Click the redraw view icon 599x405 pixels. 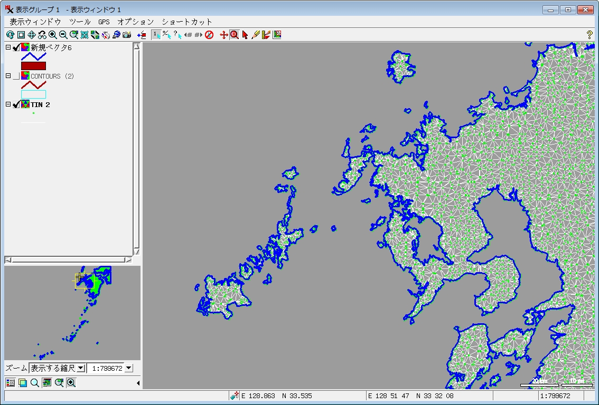click(x=10, y=35)
